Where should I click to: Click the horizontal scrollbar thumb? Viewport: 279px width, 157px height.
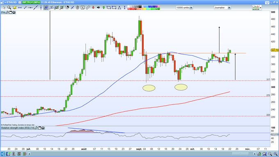[x=240, y=154]
